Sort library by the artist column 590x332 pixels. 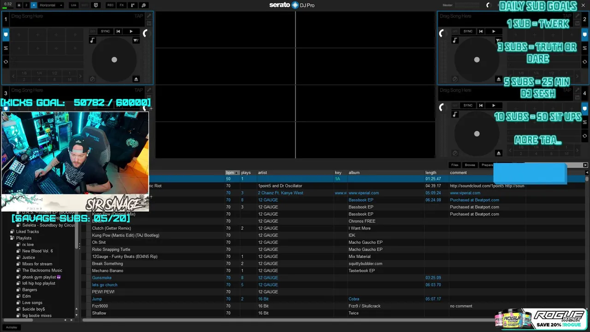295,172
